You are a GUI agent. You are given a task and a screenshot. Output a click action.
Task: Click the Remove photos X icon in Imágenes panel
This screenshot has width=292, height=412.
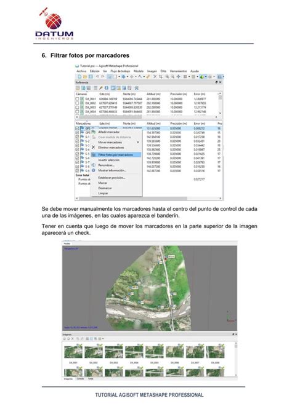point(73,339)
